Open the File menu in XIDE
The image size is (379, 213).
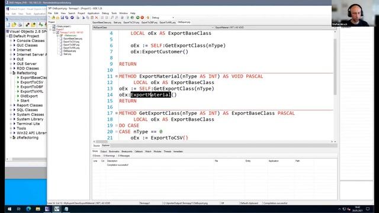point(50,13)
